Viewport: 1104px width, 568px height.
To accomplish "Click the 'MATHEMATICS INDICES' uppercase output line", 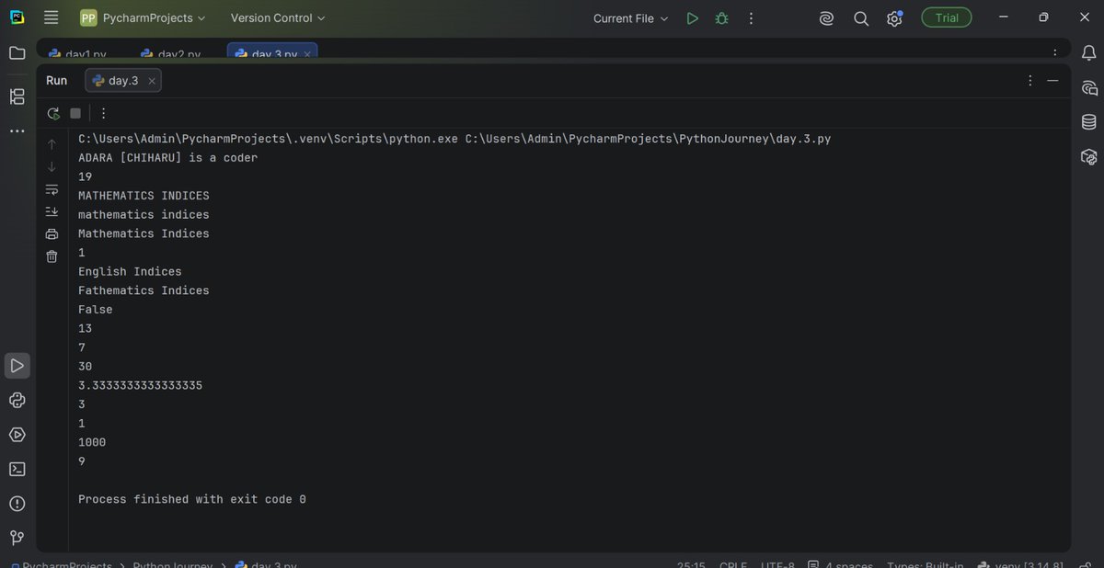I will click(x=144, y=196).
